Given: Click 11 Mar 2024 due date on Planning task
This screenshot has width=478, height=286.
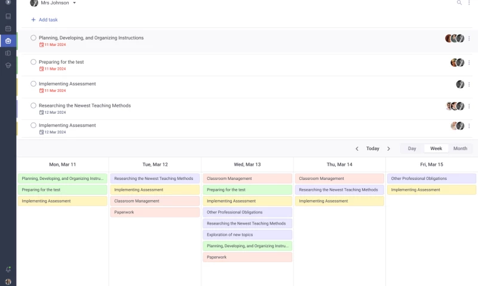Looking at the screenshot, I should (53, 45).
